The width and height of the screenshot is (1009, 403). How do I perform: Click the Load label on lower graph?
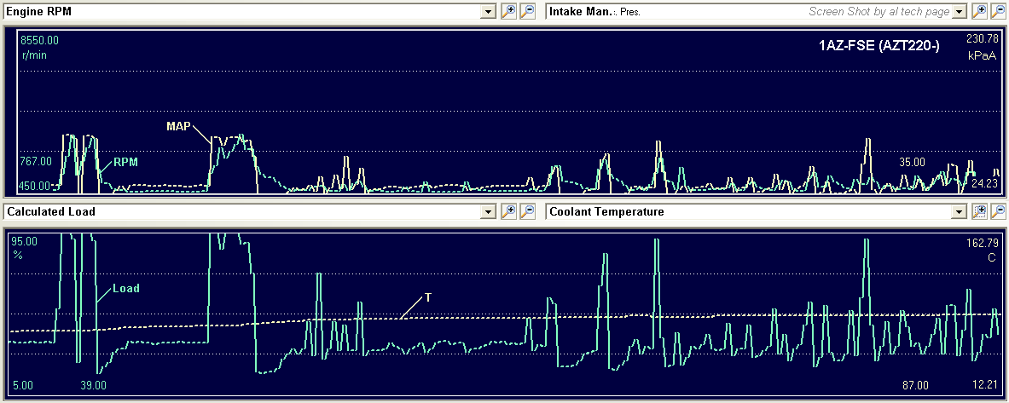[x=125, y=288]
